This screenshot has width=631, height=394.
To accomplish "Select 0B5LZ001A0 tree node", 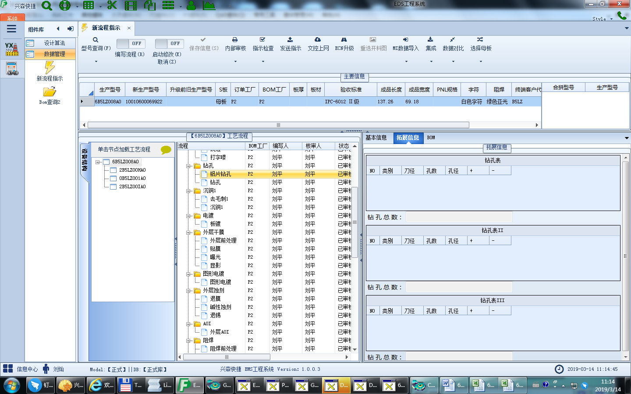I will [132, 178].
